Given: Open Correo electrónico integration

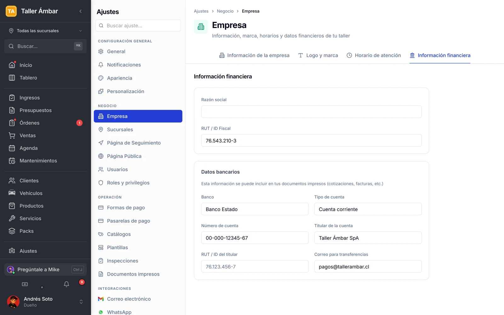Looking at the screenshot, I should pos(138,299).
